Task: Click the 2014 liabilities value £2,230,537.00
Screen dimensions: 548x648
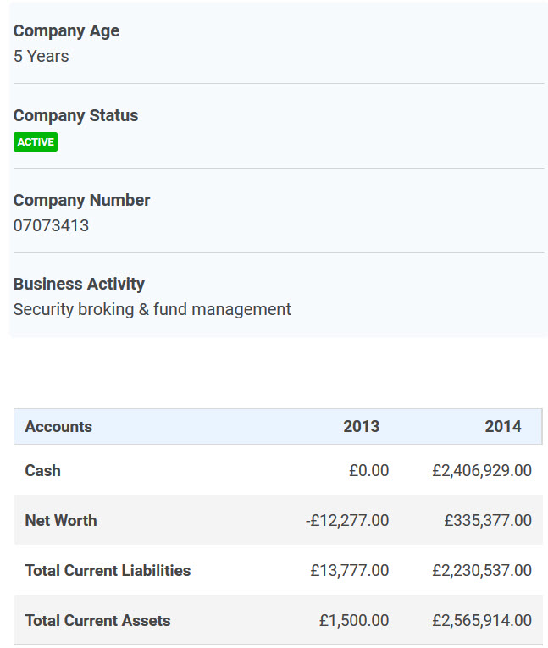Action: coord(482,571)
